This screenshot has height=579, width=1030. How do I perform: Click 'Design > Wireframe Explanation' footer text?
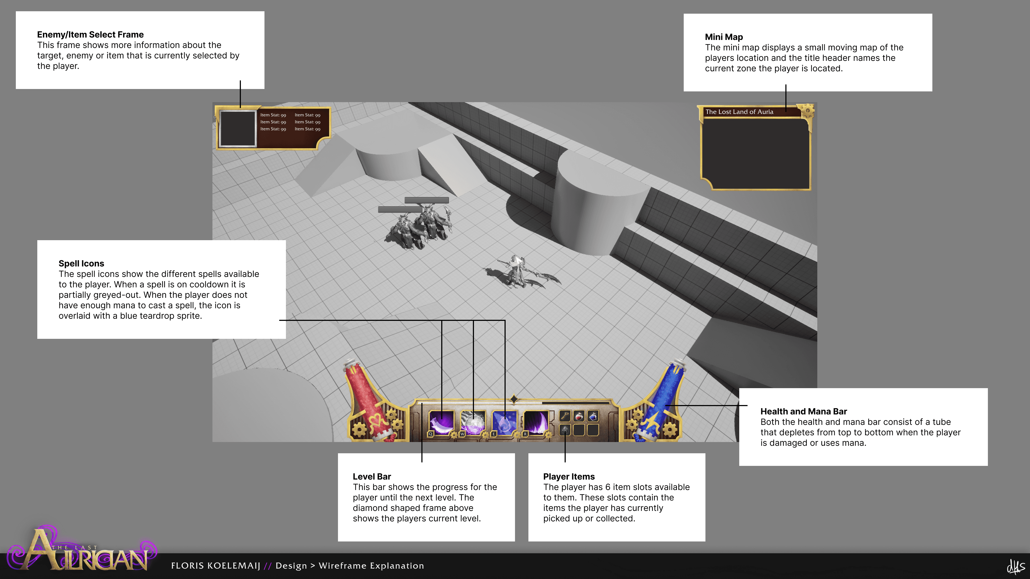(x=350, y=566)
